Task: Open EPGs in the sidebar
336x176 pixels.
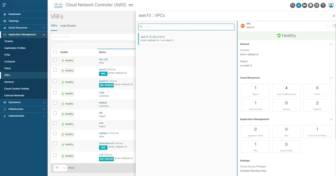Action: [7, 55]
